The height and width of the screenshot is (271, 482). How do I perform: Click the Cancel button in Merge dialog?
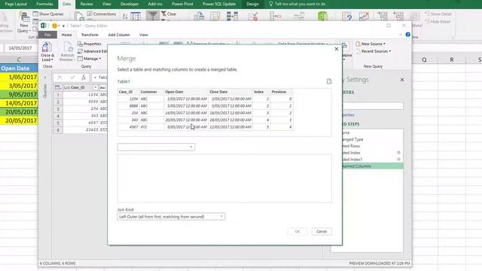click(x=322, y=231)
